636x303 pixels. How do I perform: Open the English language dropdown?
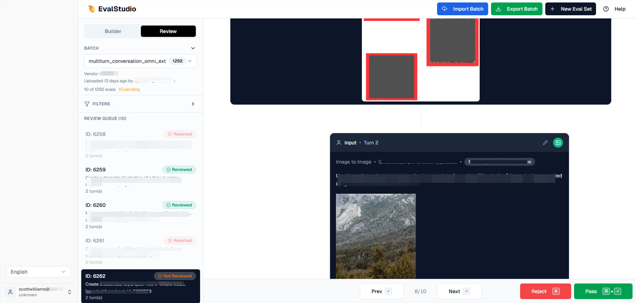point(38,272)
